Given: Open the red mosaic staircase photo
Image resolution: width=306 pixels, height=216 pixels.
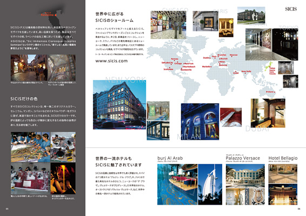Looking at the screenshot, I should (231, 117).
